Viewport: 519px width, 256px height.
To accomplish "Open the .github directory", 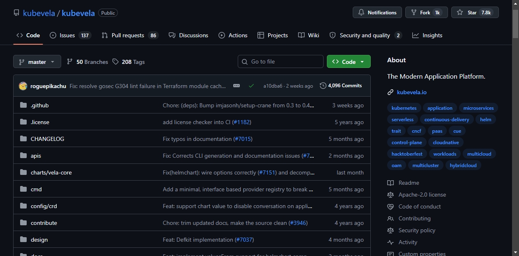I will pos(40,105).
